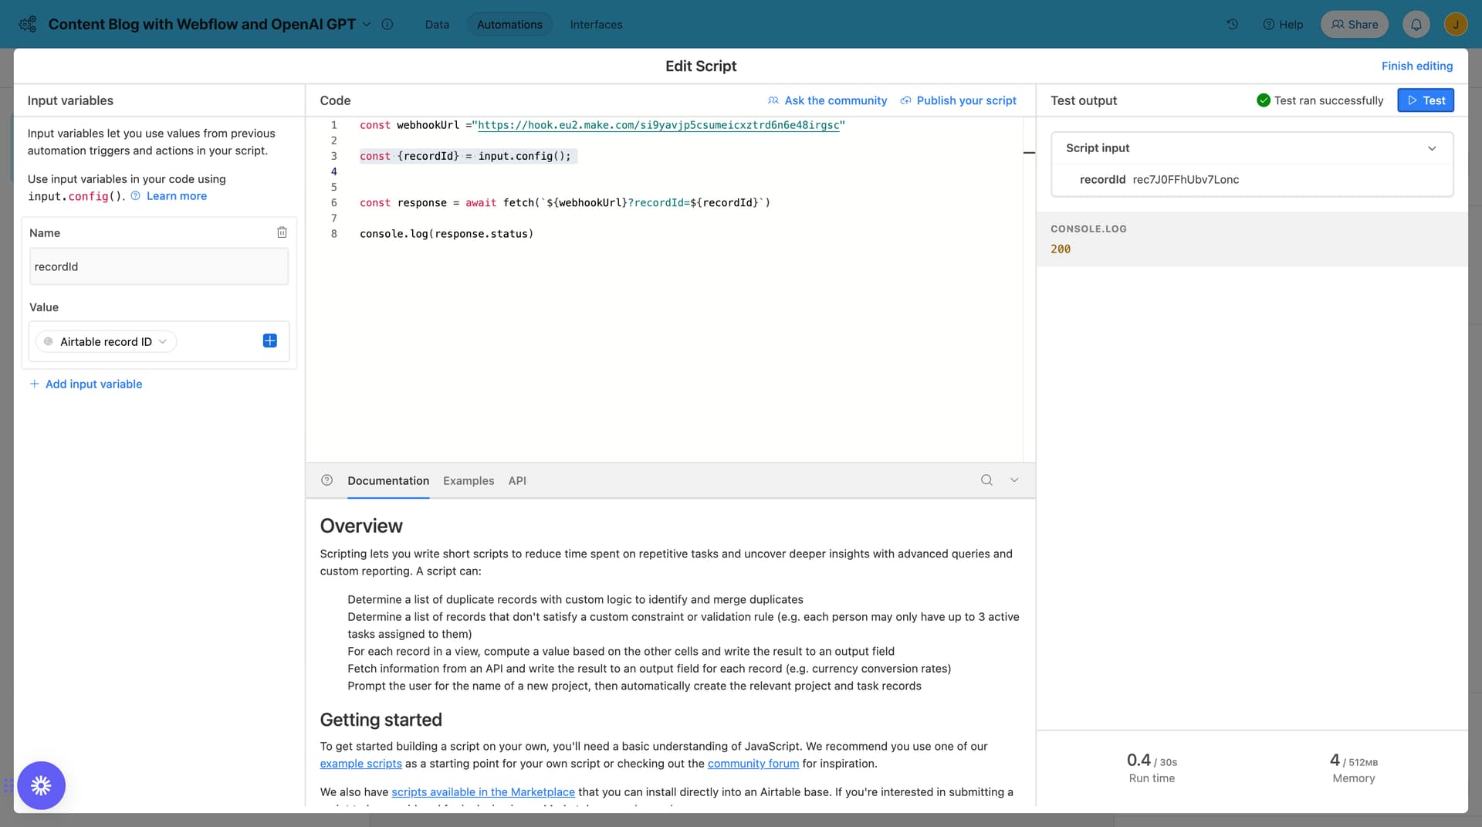This screenshot has height=827, width=1482.
Task: Click the Learn more help icon
Action: (136, 196)
